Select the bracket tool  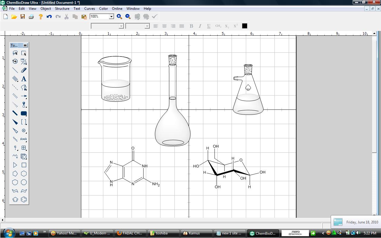pyautogui.click(x=24, y=122)
